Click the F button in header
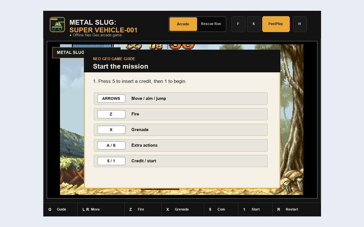This screenshot has height=227, width=364. [x=238, y=24]
